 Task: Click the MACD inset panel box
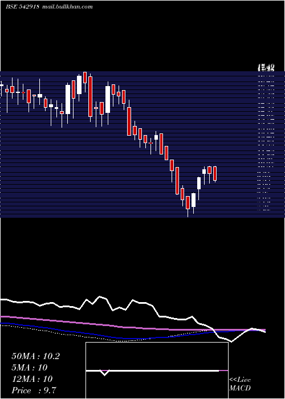click(157, 370)
